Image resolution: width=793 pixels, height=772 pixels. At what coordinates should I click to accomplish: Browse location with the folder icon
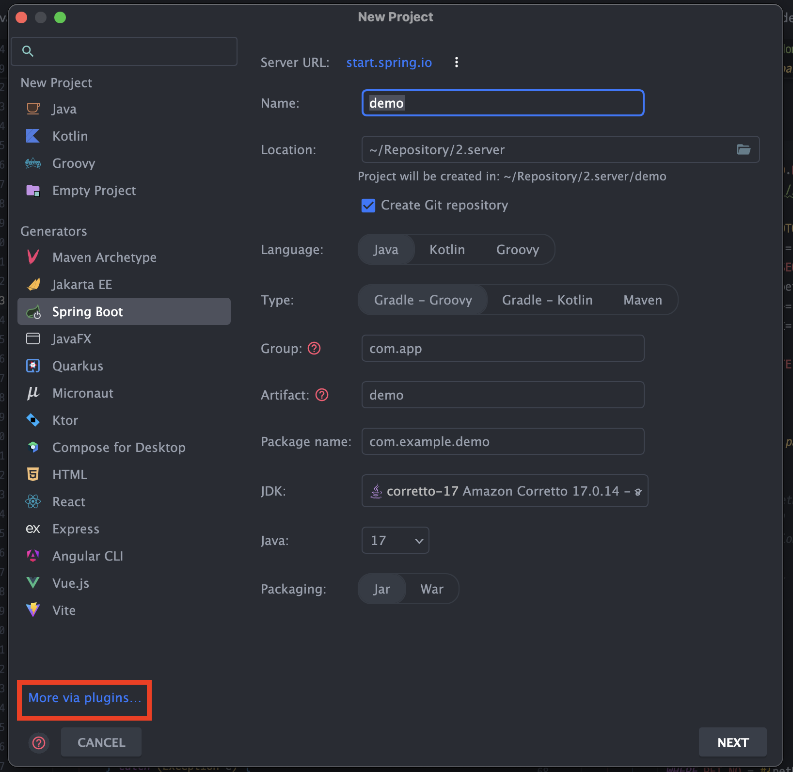[x=744, y=149]
